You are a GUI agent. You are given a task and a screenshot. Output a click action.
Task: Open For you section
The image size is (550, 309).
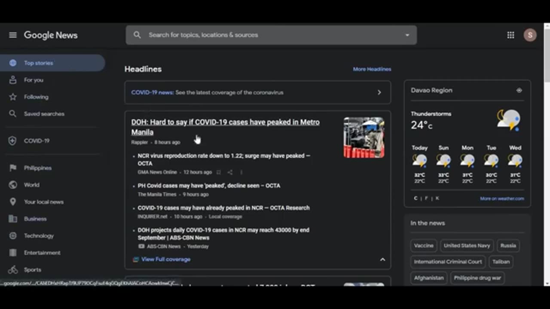[x=34, y=80]
